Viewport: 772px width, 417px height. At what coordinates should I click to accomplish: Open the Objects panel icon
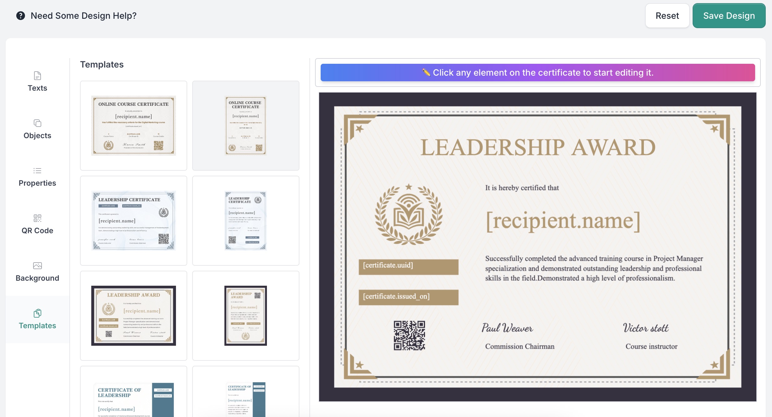tap(37, 123)
